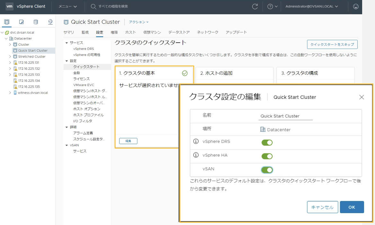Click the OK button
The image size is (375, 225).
352,207
